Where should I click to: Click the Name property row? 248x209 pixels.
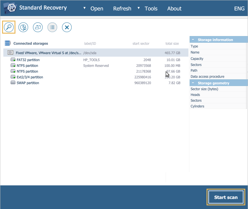pos(218,52)
